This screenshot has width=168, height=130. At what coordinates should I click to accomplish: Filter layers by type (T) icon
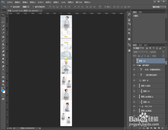point(154,48)
